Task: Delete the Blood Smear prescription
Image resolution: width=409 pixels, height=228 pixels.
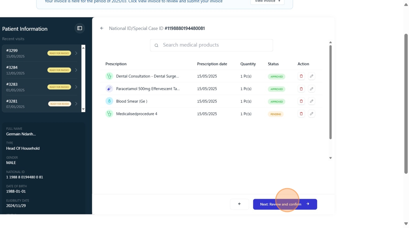Action: tap(301, 101)
